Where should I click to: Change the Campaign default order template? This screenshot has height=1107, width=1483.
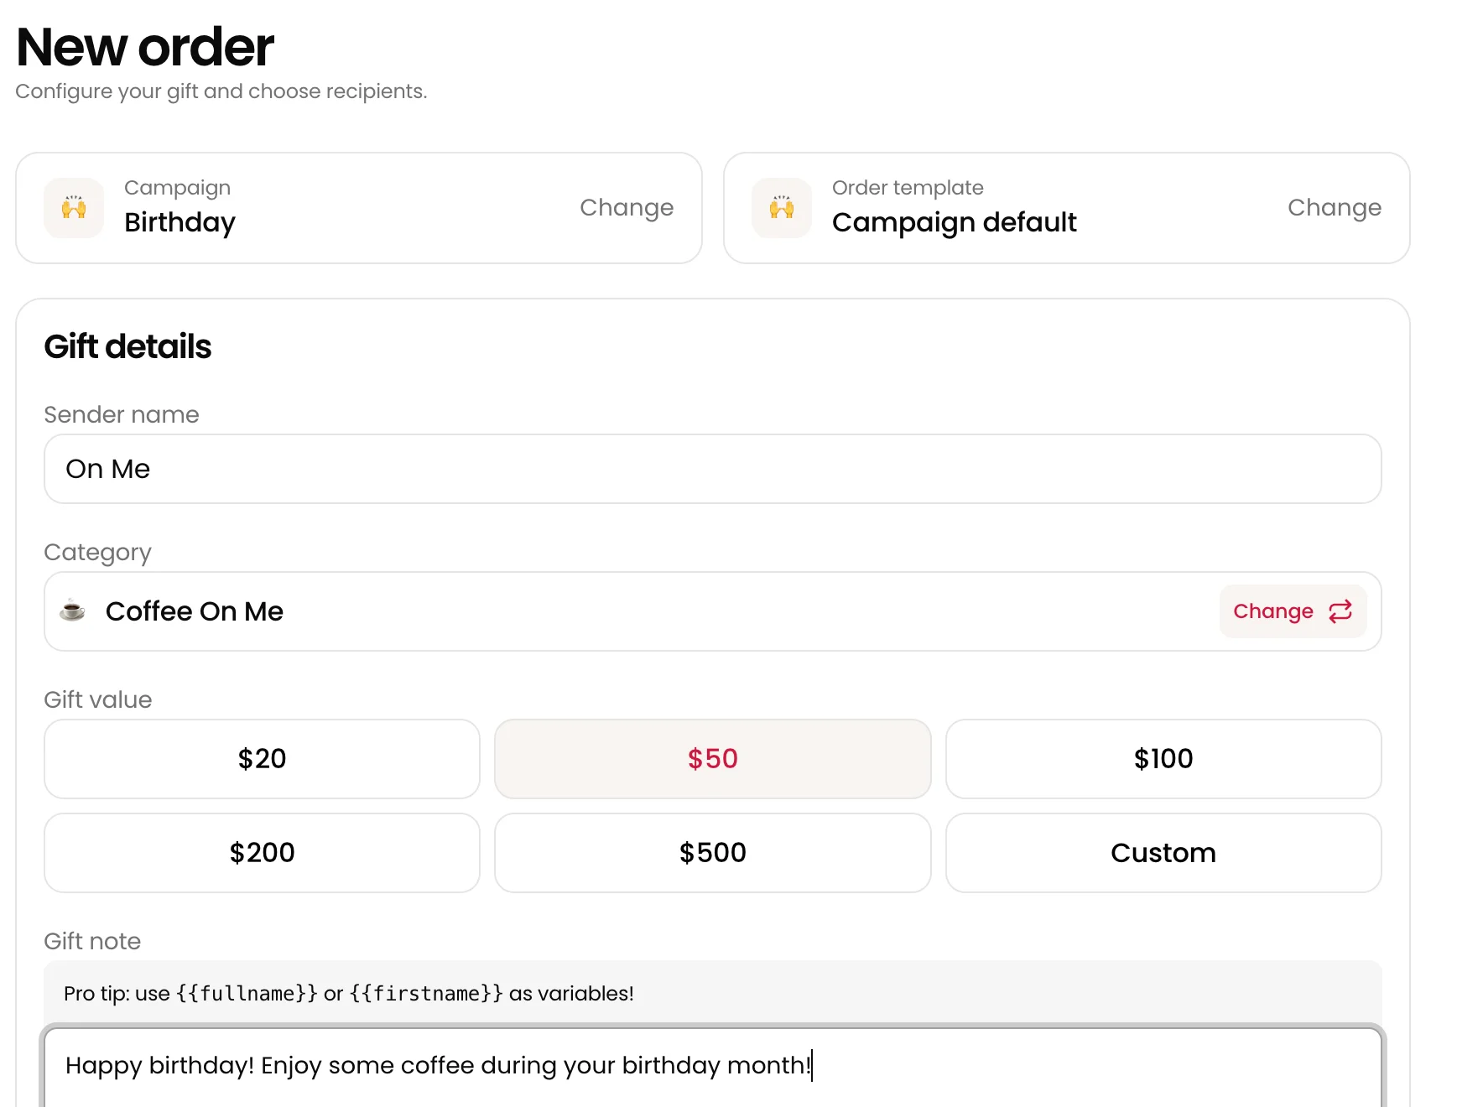[x=1335, y=207]
